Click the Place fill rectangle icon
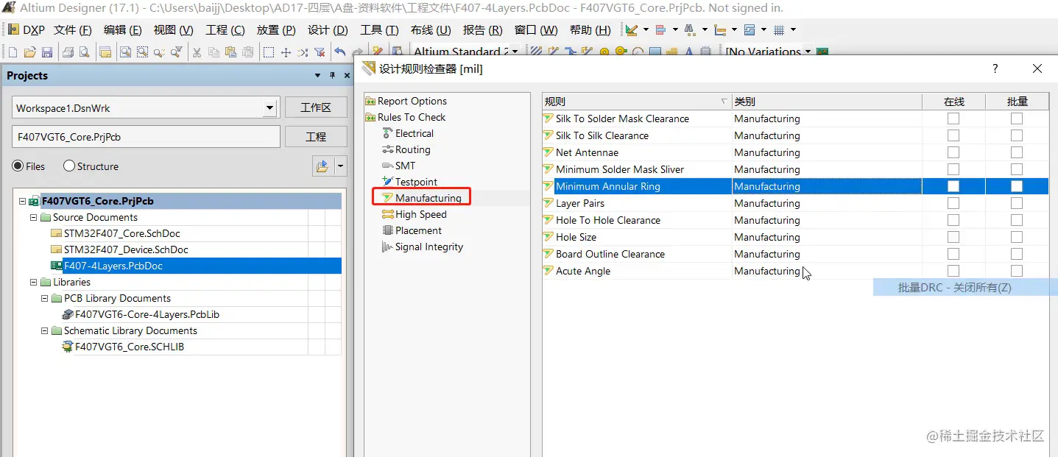Image resolution: width=1058 pixels, height=457 pixels. click(655, 52)
